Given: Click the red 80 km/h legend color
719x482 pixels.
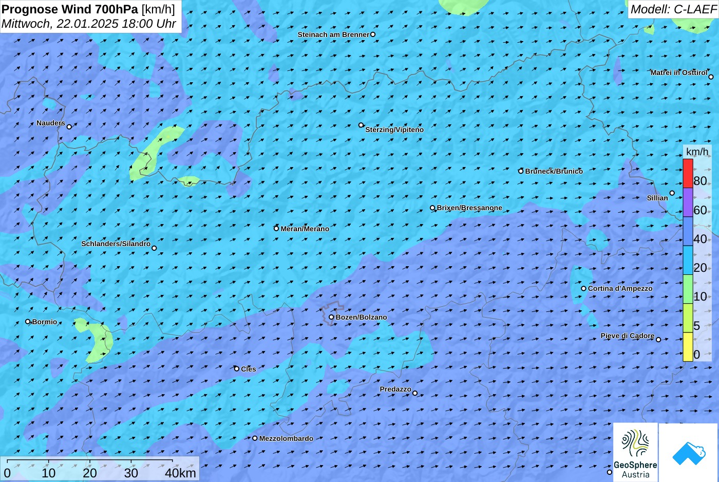Looking at the screenshot, I should (688, 173).
